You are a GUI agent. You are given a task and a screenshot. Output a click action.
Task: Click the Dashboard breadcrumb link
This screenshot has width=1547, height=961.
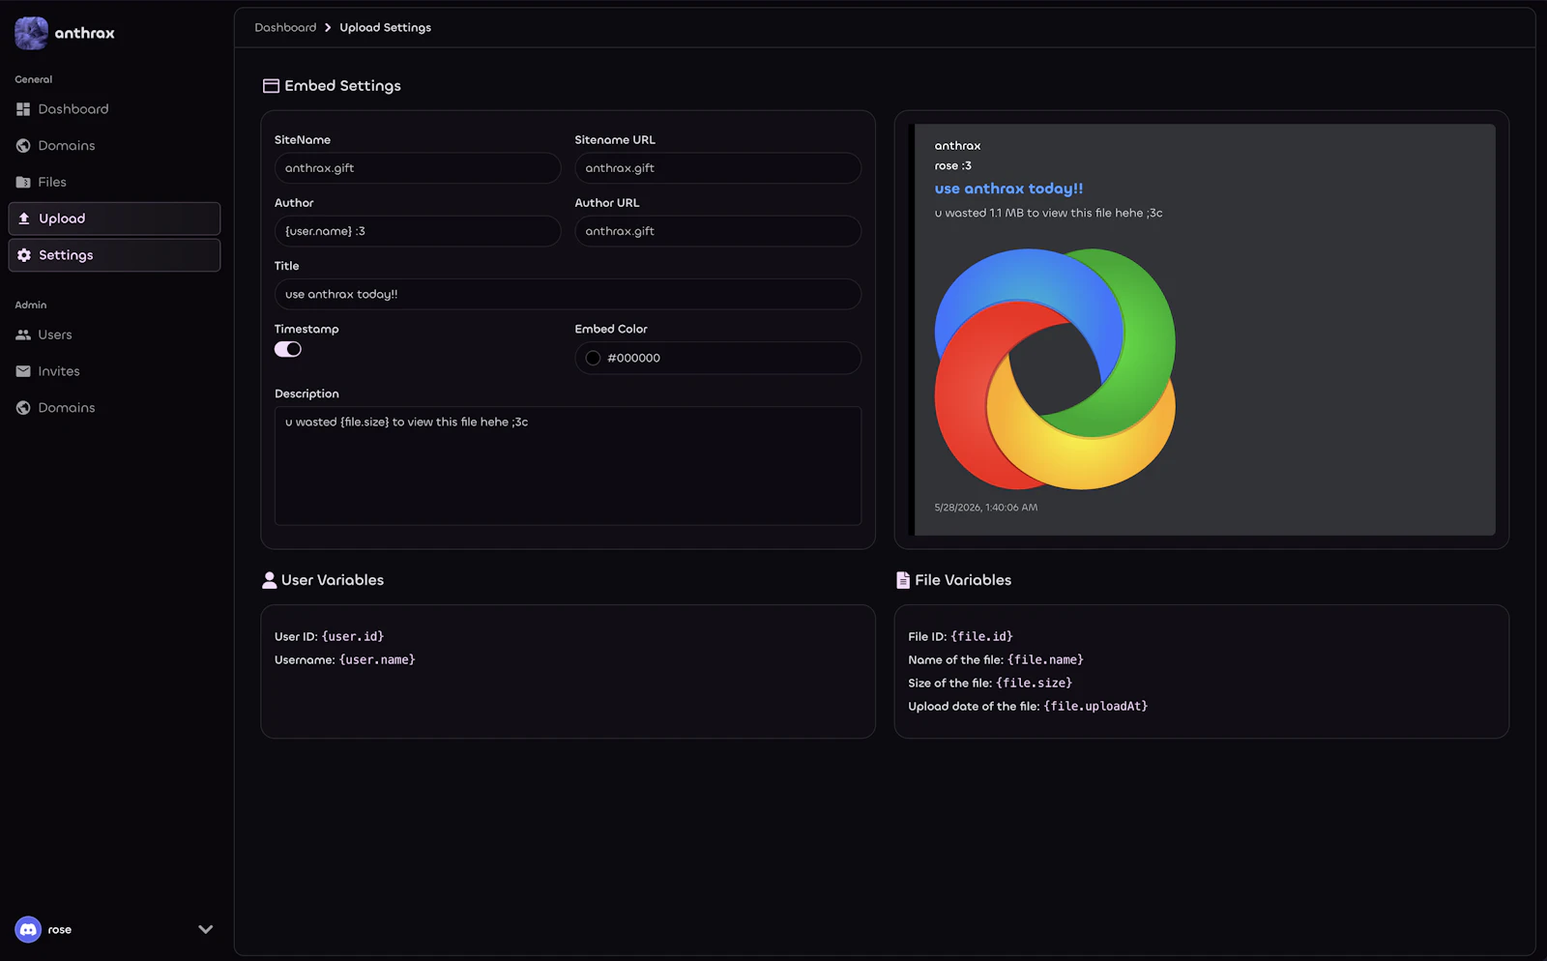pyautogui.click(x=285, y=27)
